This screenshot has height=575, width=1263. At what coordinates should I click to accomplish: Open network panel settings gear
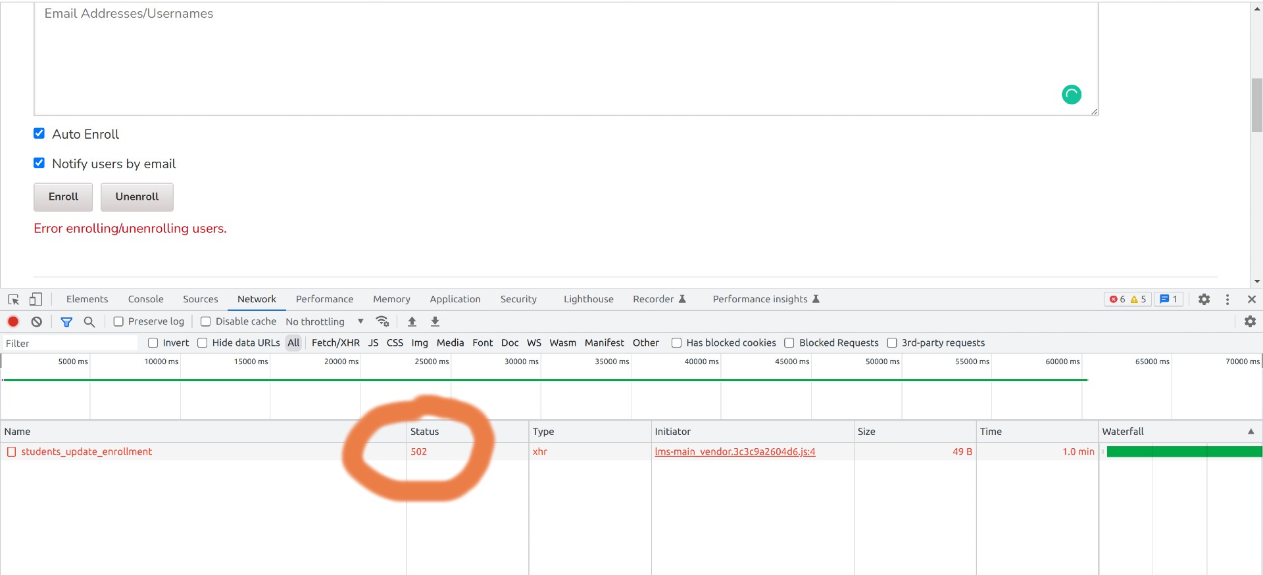pyautogui.click(x=1250, y=321)
